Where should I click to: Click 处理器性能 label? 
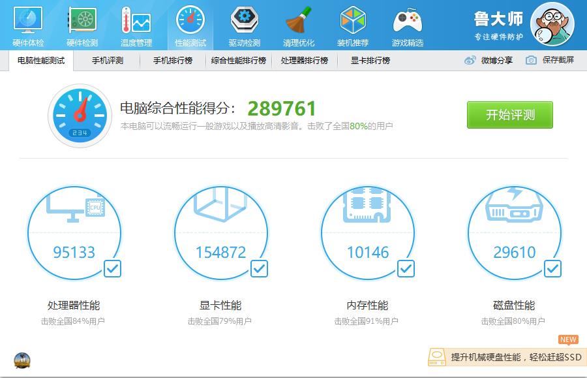click(x=74, y=306)
